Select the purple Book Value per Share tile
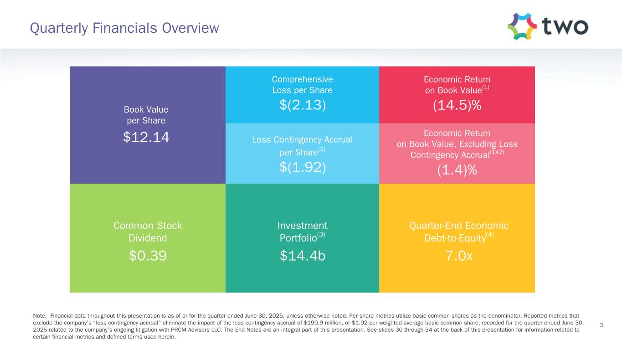Image resolution: width=622 pixels, height=350 pixels. click(x=148, y=125)
